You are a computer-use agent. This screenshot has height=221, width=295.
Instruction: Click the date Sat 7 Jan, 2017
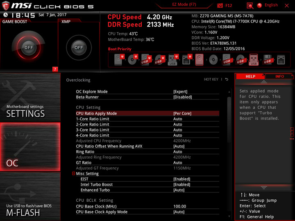pyautogui.click(x=52, y=15)
